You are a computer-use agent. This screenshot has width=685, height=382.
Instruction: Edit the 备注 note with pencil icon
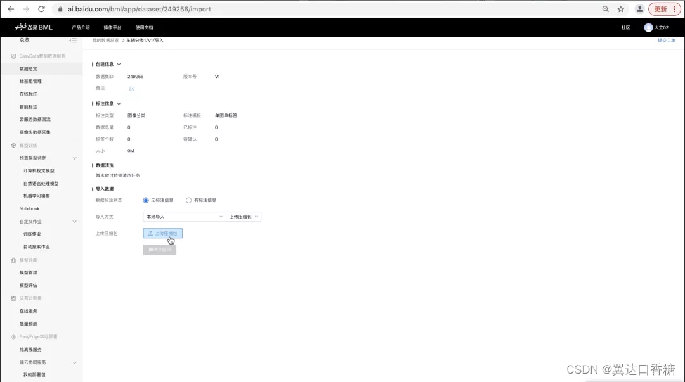(131, 89)
